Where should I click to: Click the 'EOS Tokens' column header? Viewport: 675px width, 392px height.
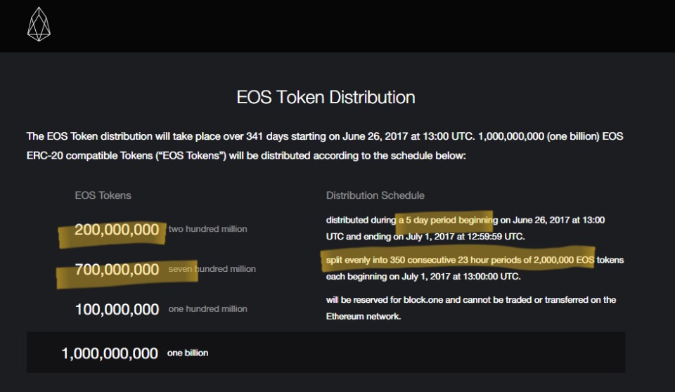[103, 195]
